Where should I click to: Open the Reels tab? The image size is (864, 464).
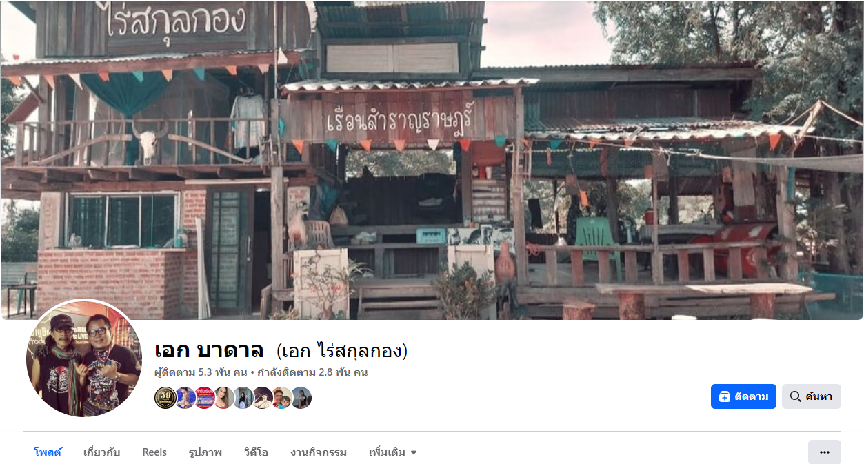154,452
